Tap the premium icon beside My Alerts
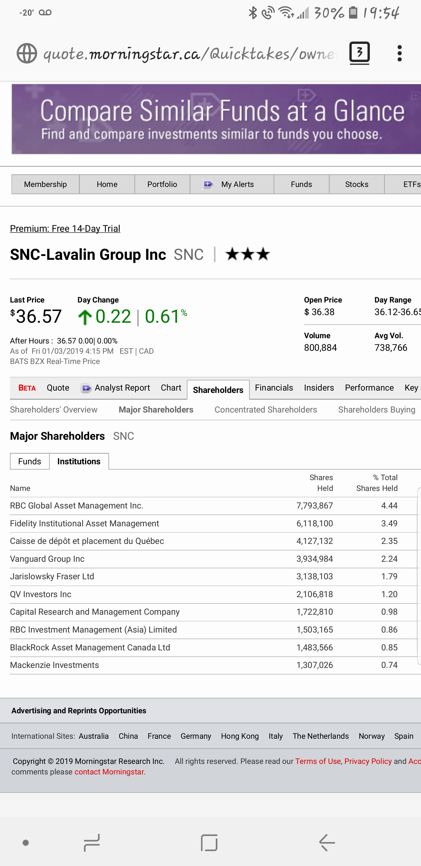This screenshot has height=866, width=421. (x=208, y=184)
